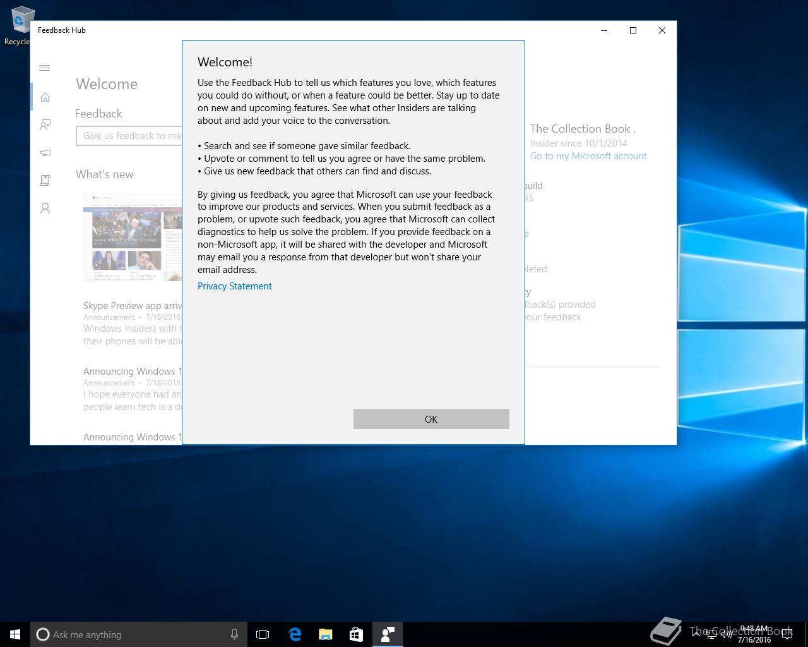The image size is (808, 647).
Task: Close the Feedback Hub window
Action: click(662, 30)
